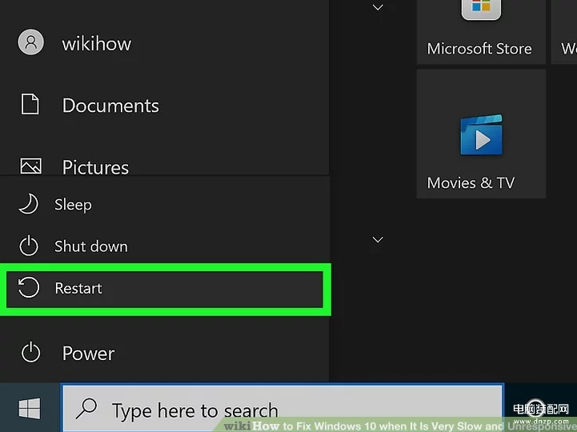
Task: Open the Pictures folder shortcut
Action: pyautogui.click(x=164, y=167)
